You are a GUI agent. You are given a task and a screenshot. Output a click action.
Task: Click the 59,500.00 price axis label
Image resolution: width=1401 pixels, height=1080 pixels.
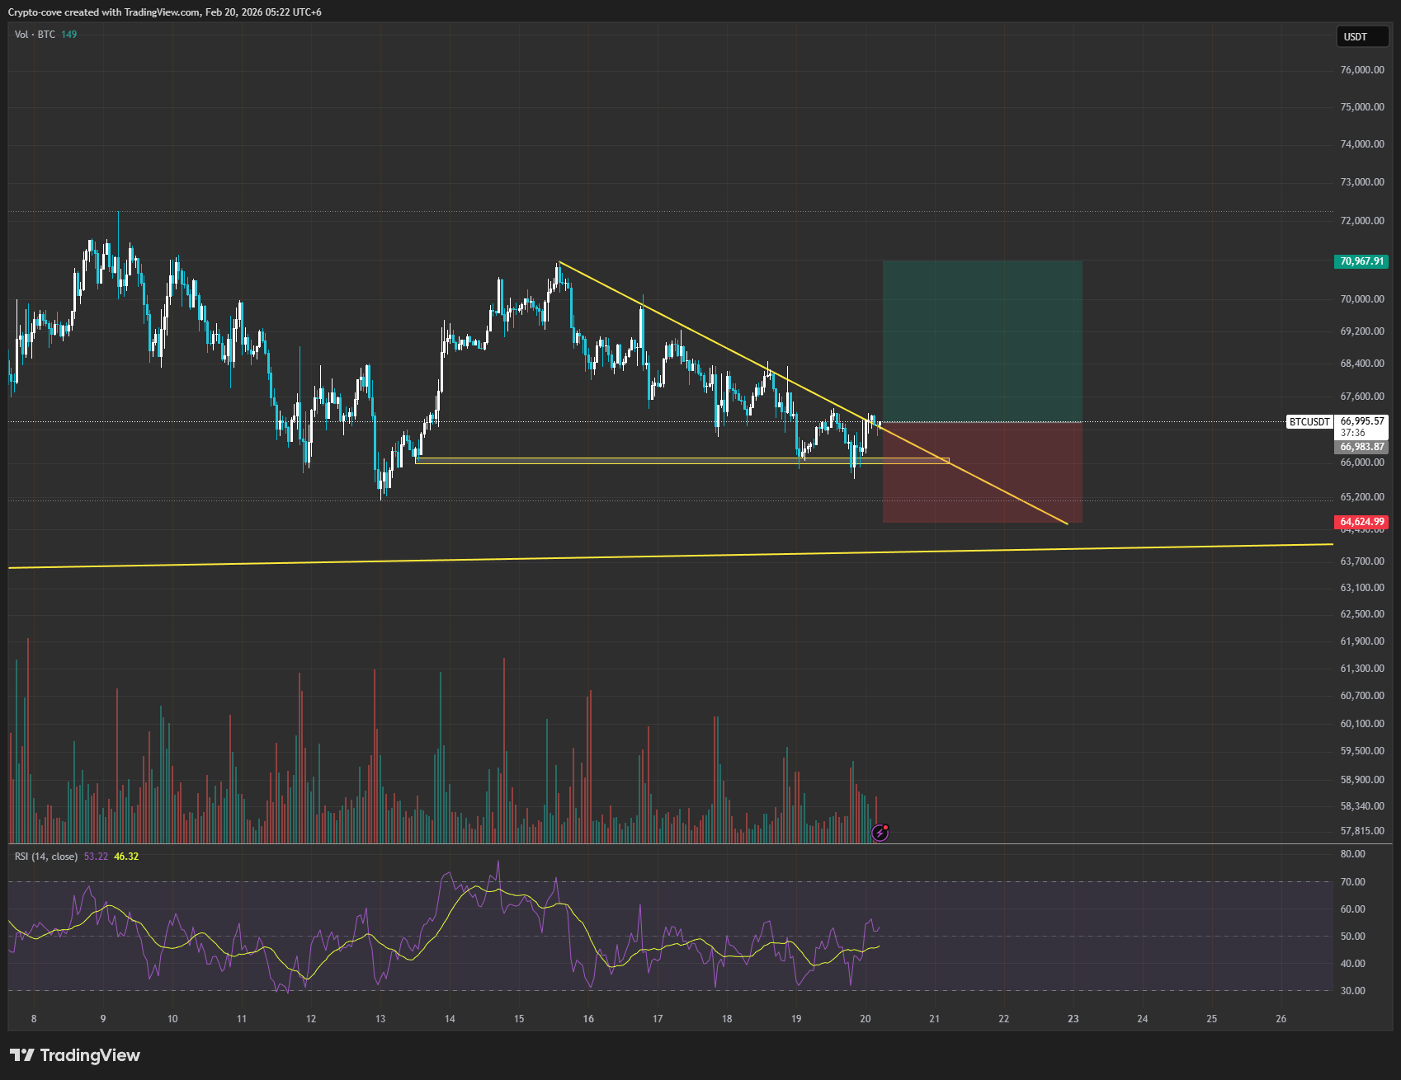tap(1362, 751)
